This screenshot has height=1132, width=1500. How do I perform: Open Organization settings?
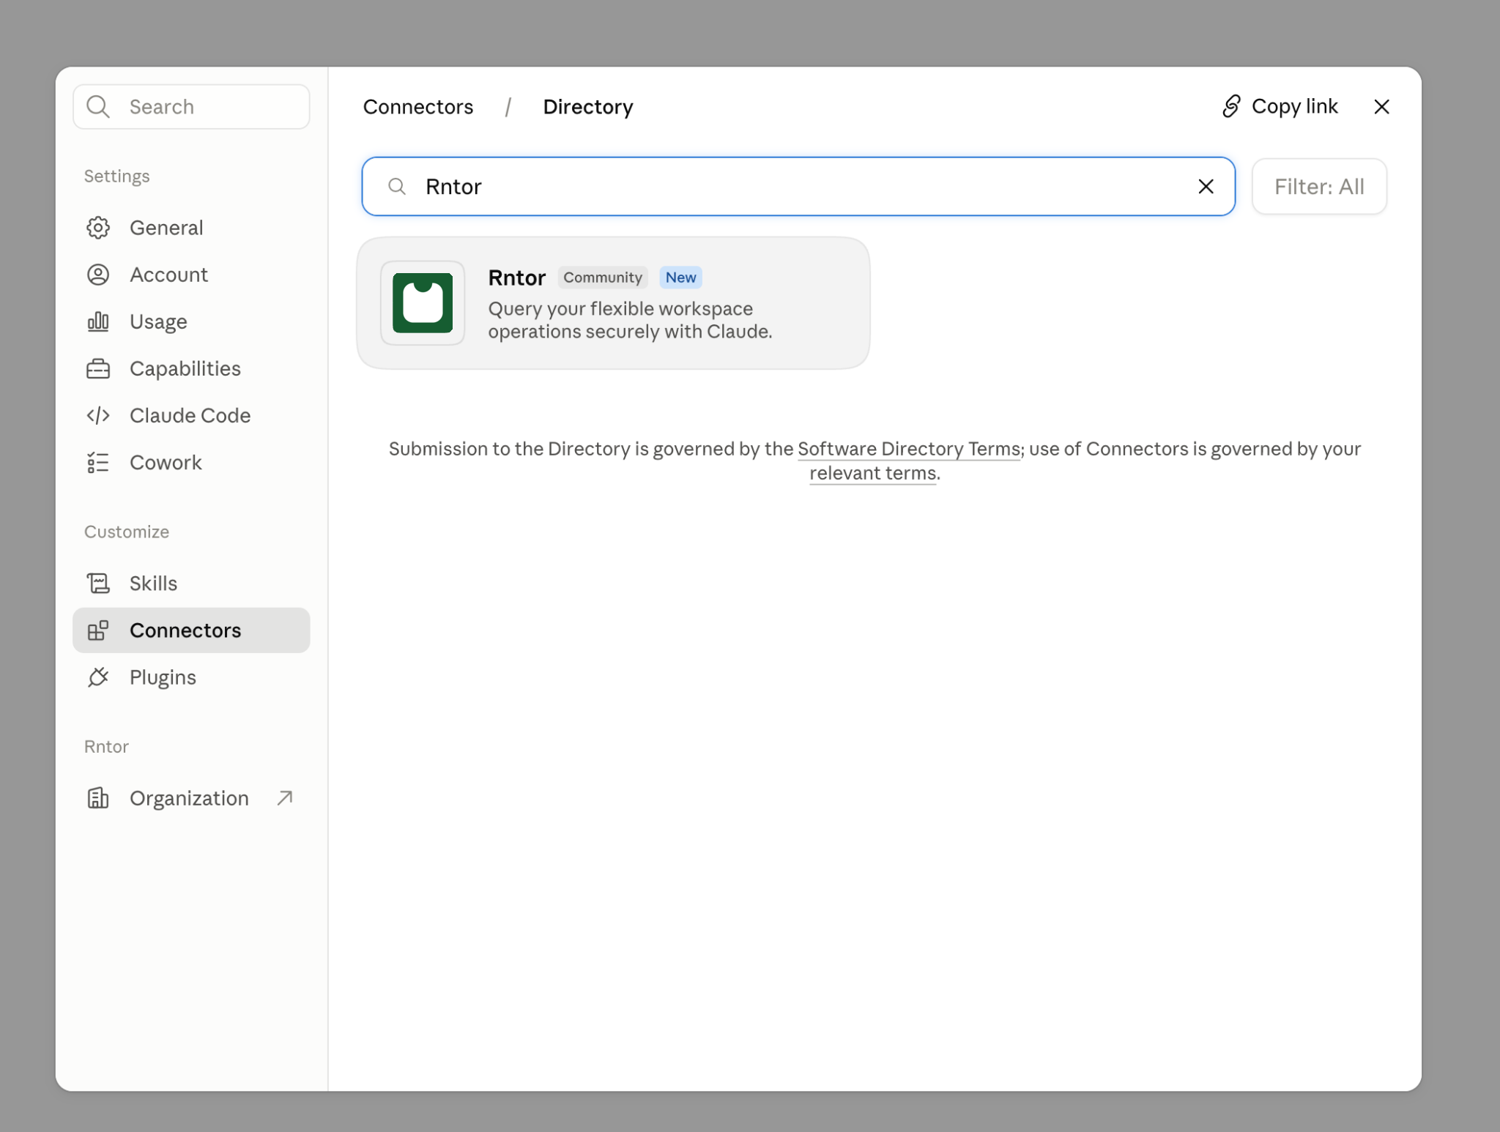(191, 797)
